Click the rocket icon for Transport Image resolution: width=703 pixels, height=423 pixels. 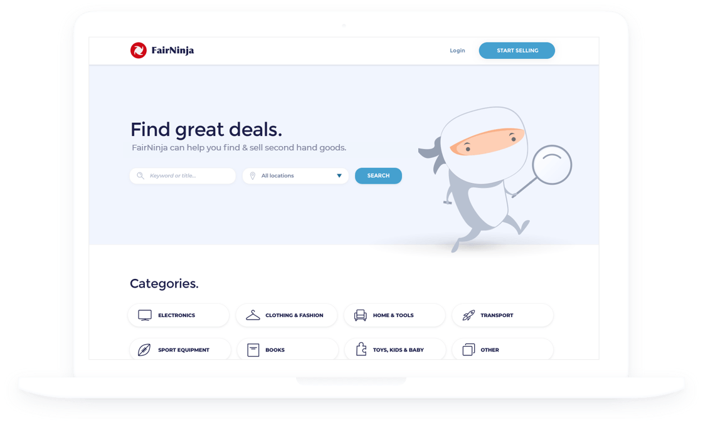[468, 315]
